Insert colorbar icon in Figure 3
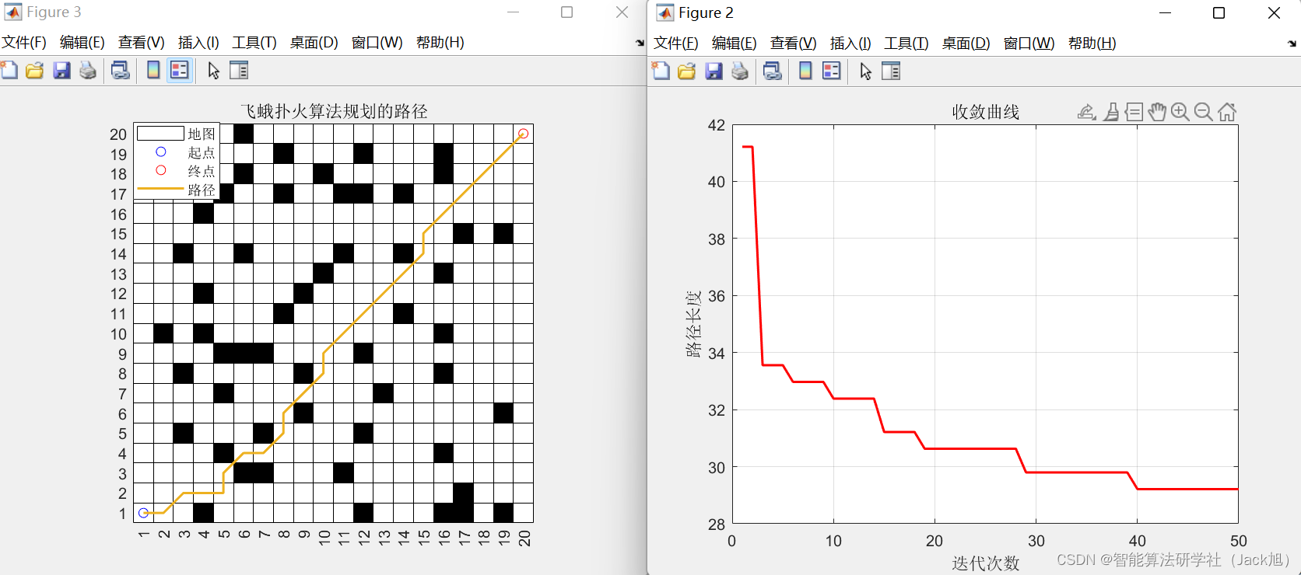This screenshot has width=1301, height=575. 153,71
